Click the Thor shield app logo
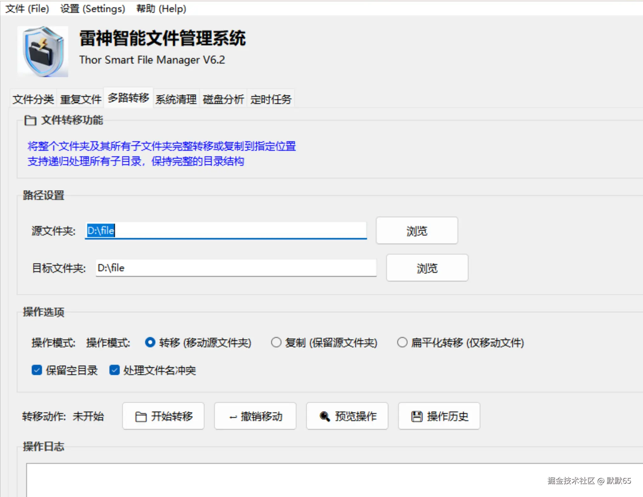 (43, 52)
